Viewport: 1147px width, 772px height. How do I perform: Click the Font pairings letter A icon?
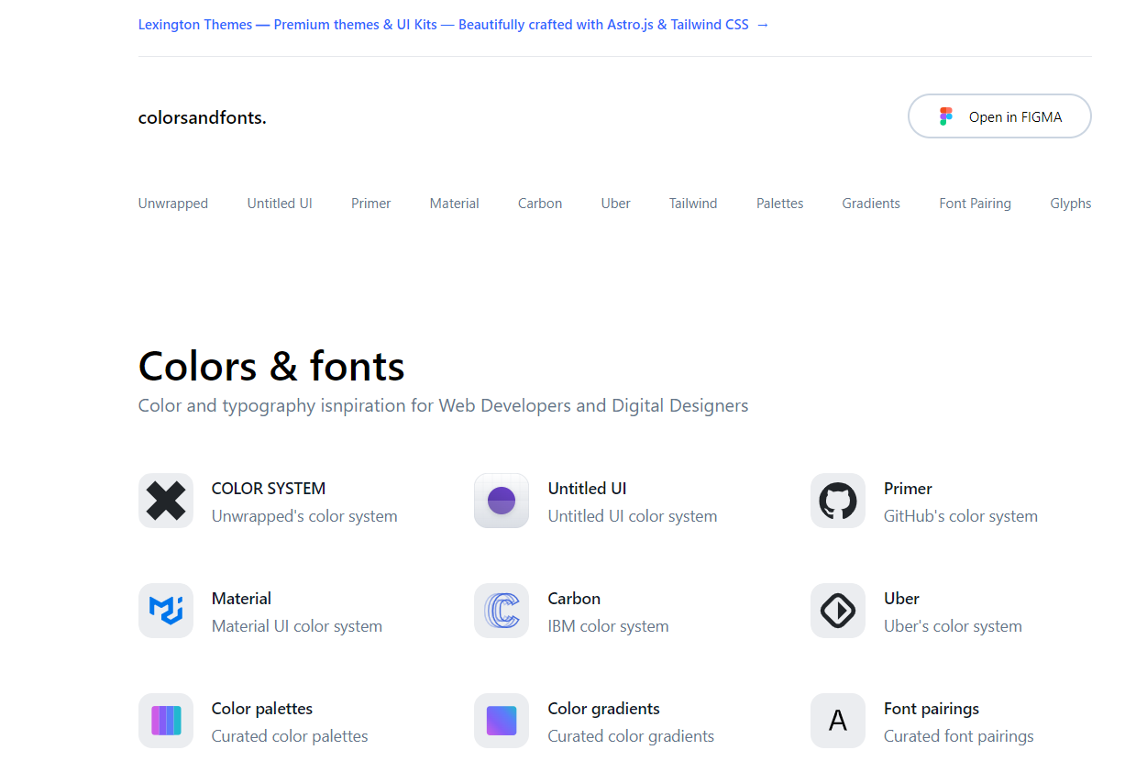click(838, 721)
